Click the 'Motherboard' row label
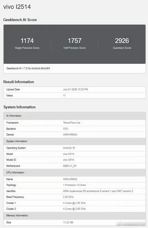The height and width of the screenshot is (228, 148). 13,166
